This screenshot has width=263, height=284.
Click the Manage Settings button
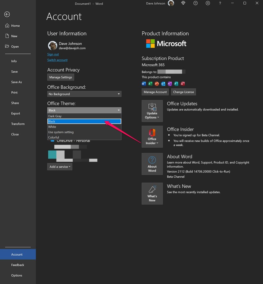[60, 77]
